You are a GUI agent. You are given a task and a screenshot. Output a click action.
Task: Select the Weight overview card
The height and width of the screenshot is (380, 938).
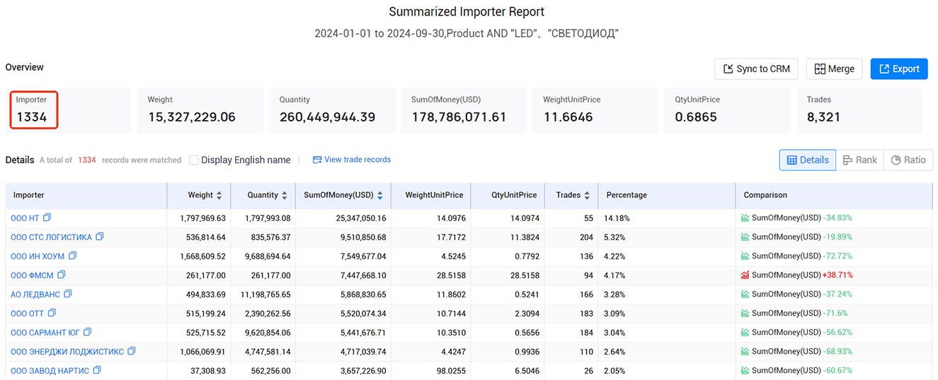tap(201, 110)
